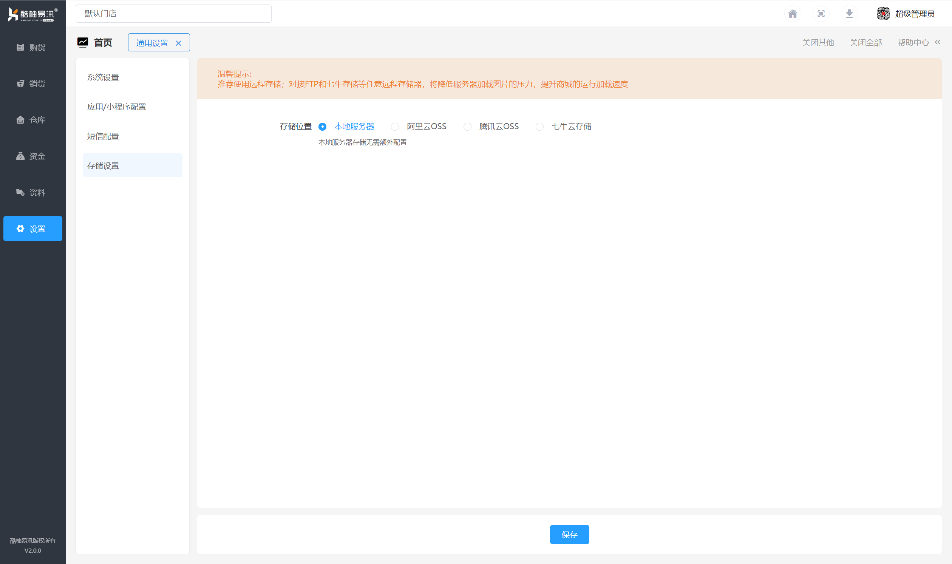Select 本地服务器 storage option
This screenshot has height=564, width=952.
pyautogui.click(x=322, y=127)
